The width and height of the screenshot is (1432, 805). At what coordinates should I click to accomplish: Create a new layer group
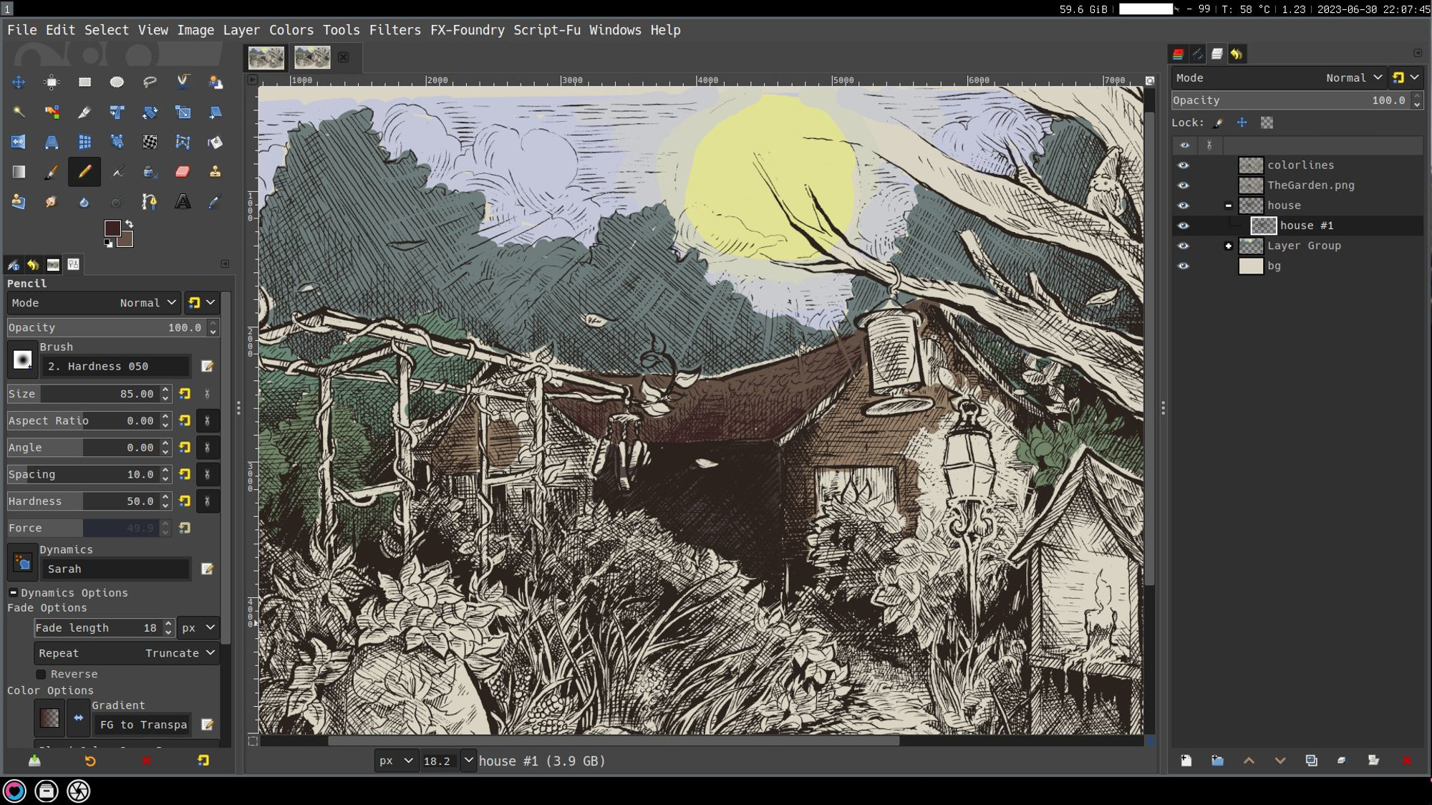(1217, 761)
